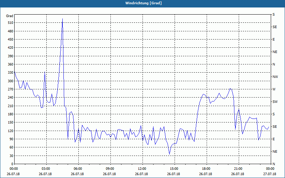This screenshot has width=285, height=178.
Task: Click the '26.07.18' date under 03:00
Action: pos(45,174)
